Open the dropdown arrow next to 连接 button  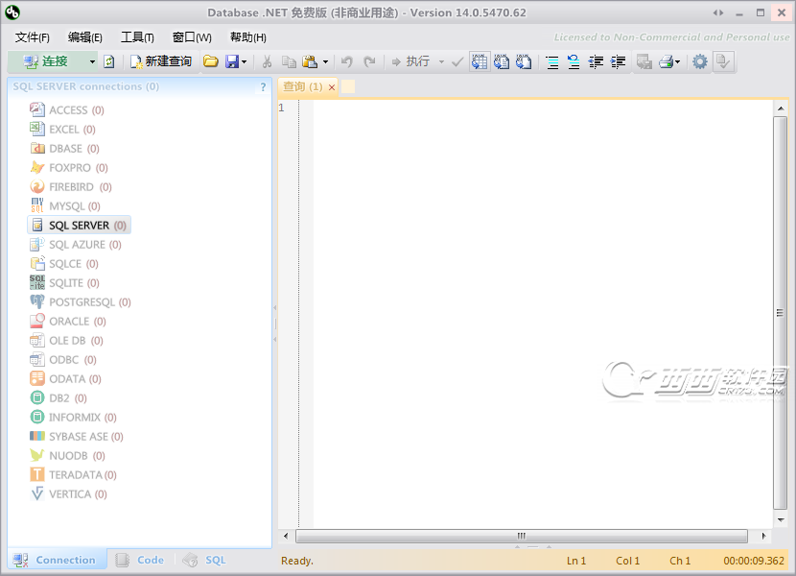click(x=92, y=61)
